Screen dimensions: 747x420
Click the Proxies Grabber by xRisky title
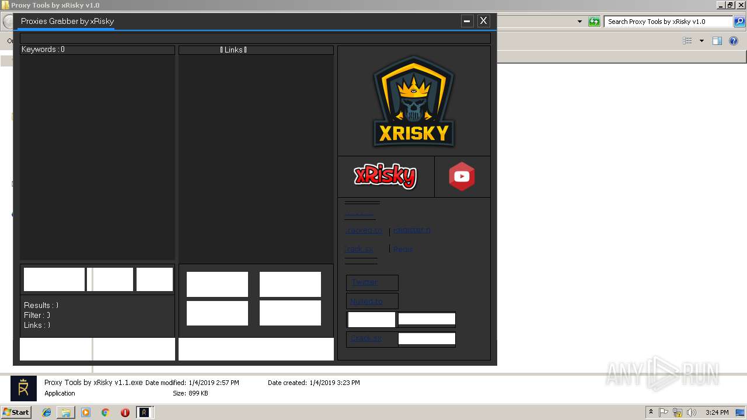coord(67,21)
